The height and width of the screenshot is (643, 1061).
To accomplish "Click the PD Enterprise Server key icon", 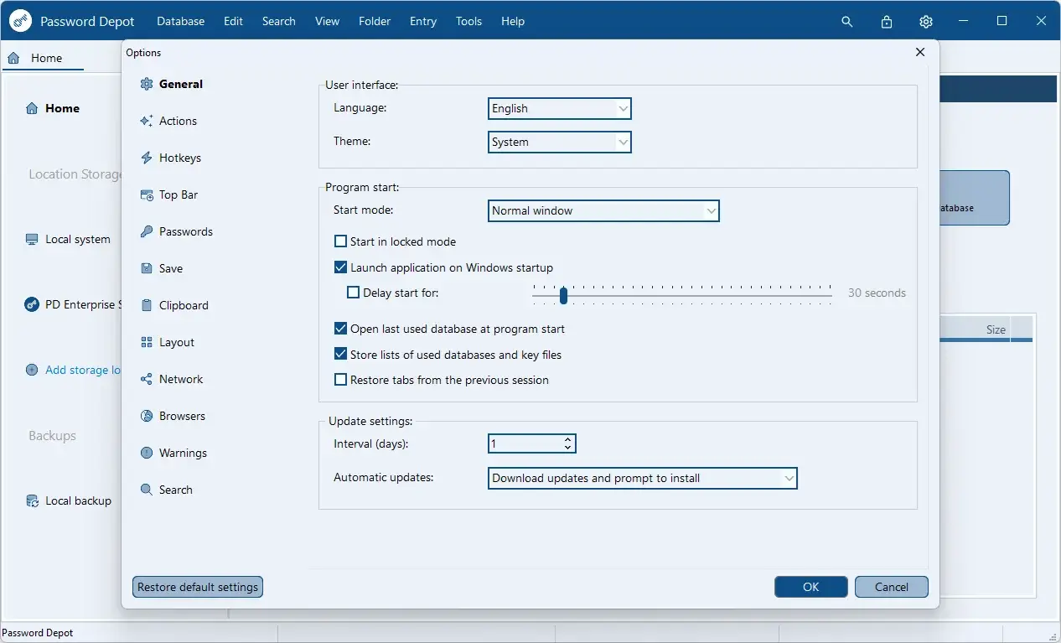I will [x=32, y=304].
